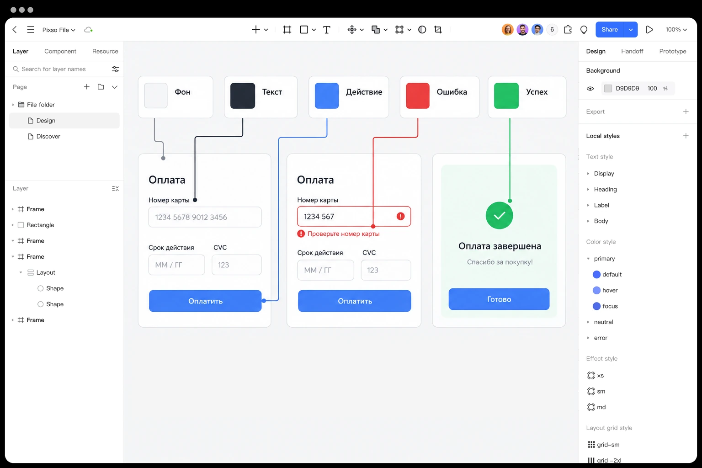Click the back arrow icon

15,30
